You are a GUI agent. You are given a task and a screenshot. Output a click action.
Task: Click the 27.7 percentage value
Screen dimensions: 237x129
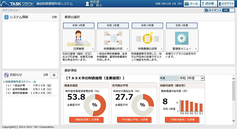(124, 97)
